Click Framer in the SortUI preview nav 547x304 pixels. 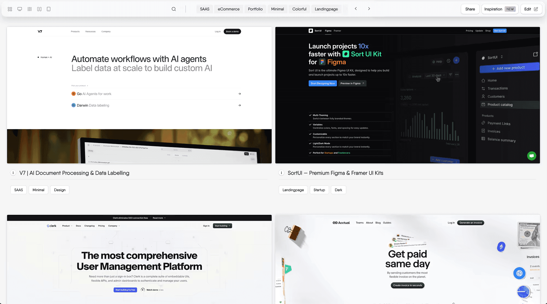[x=337, y=31]
